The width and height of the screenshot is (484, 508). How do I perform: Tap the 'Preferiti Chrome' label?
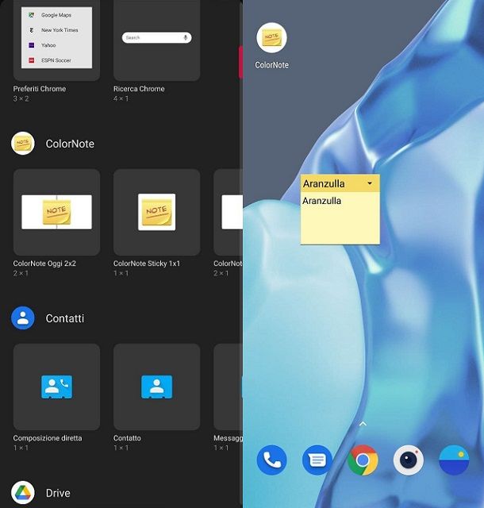[x=39, y=89]
